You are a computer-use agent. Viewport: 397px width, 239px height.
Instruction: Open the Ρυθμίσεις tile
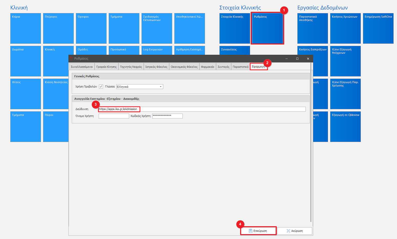point(267,28)
